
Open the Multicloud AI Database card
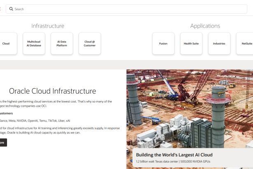(34, 43)
